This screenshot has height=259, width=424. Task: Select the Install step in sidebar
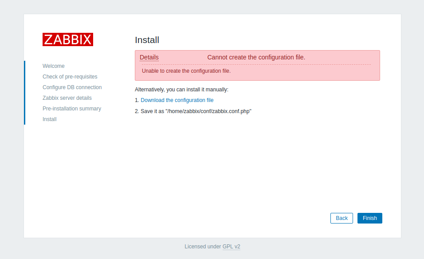(x=49, y=119)
